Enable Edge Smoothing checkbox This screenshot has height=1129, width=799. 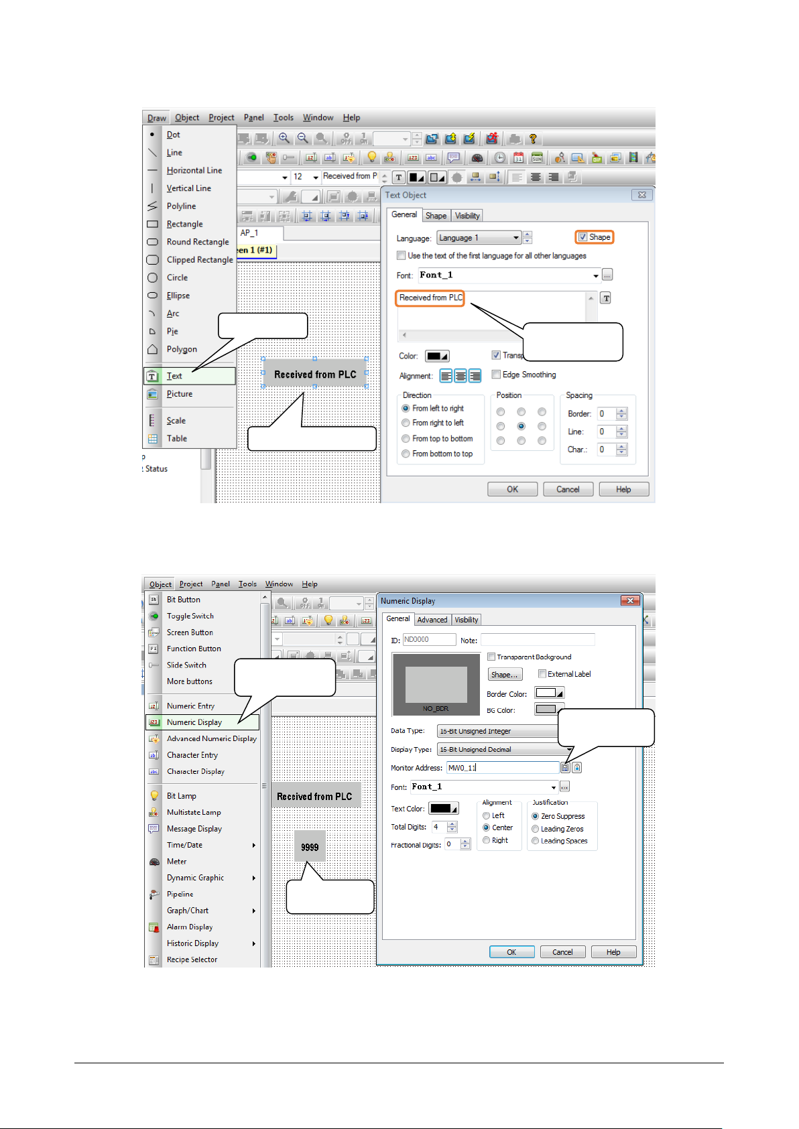pos(496,375)
